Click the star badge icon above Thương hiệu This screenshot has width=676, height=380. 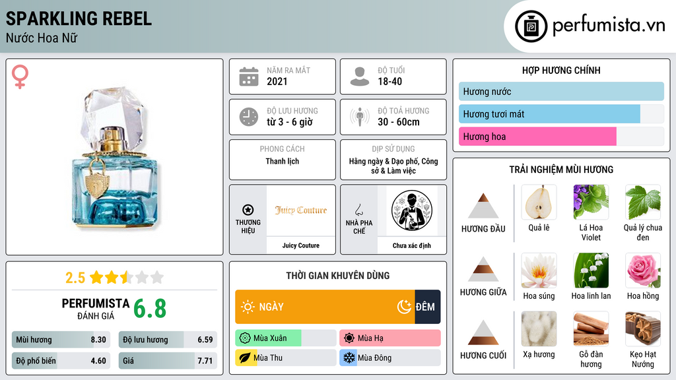pos(248,210)
